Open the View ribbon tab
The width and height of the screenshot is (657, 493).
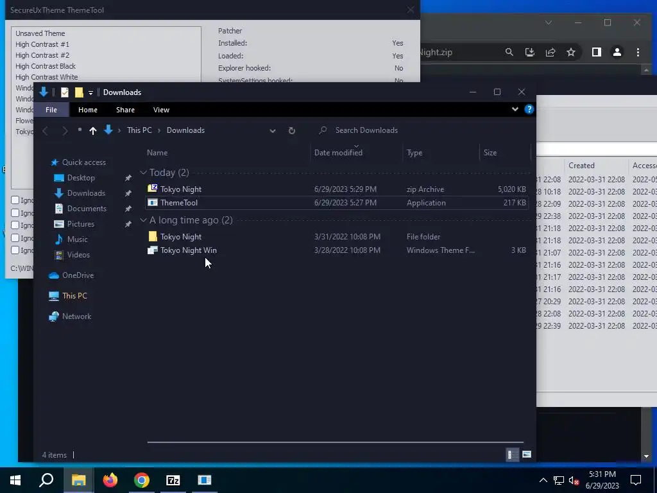click(161, 110)
